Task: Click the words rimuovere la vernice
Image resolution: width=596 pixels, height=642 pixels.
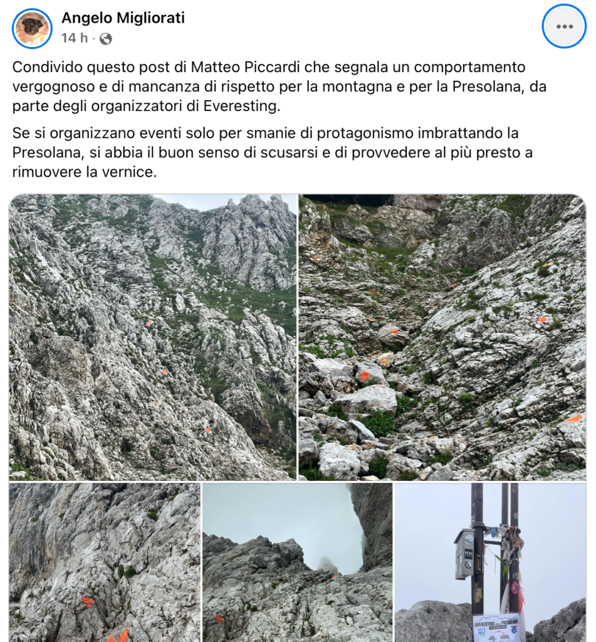Action: [x=85, y=172]
